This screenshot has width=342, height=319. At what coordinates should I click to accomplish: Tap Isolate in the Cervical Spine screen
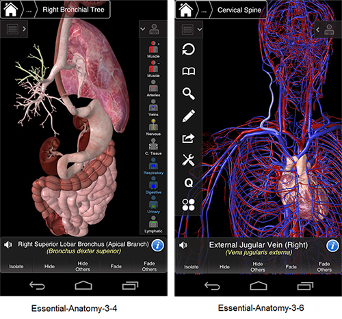click(x=192, y=266)
